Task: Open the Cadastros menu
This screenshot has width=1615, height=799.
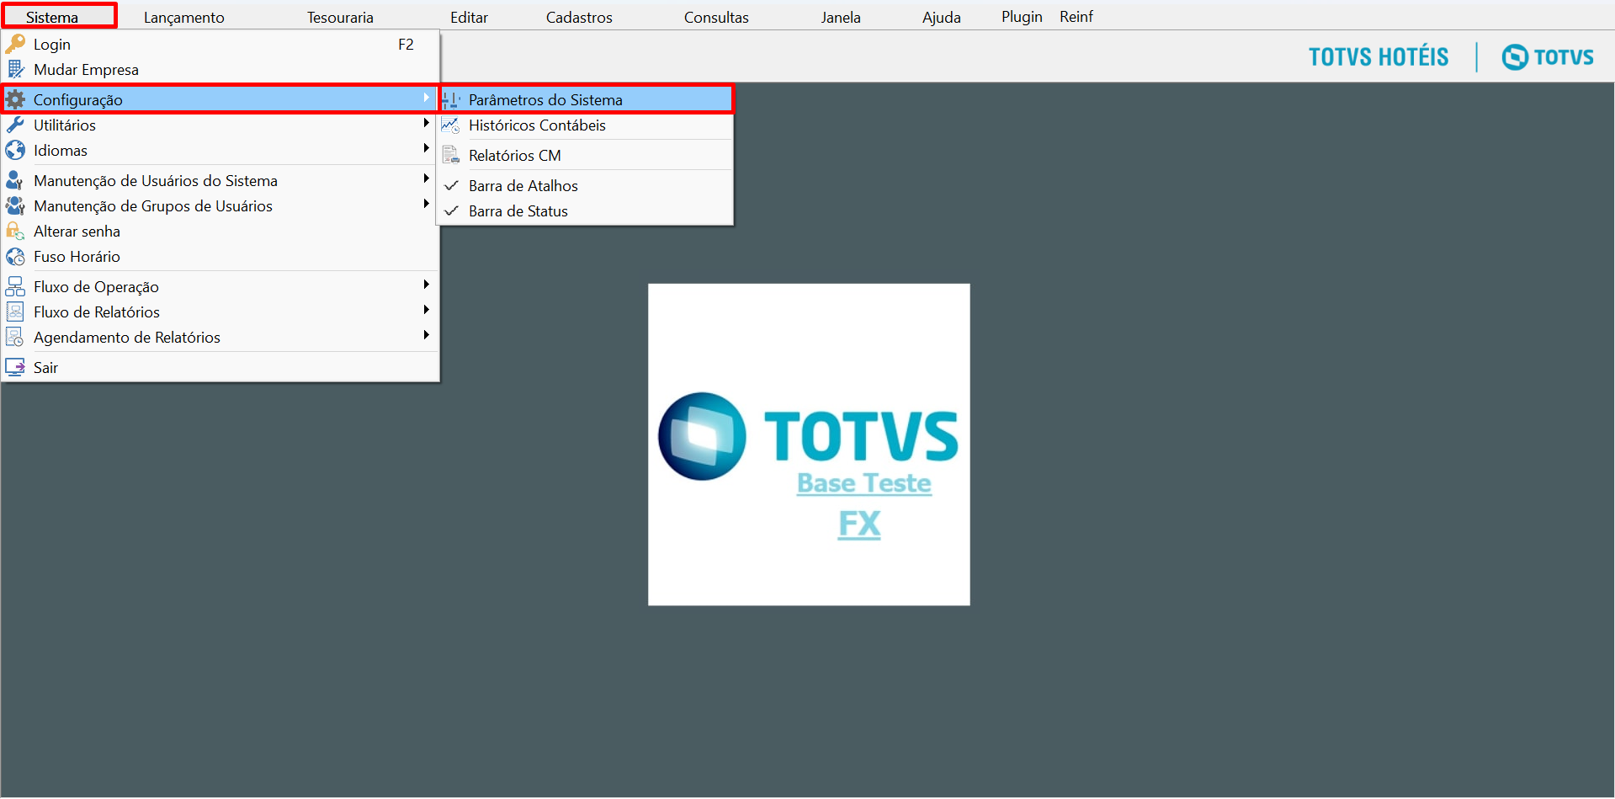Action: pos(578,16)
